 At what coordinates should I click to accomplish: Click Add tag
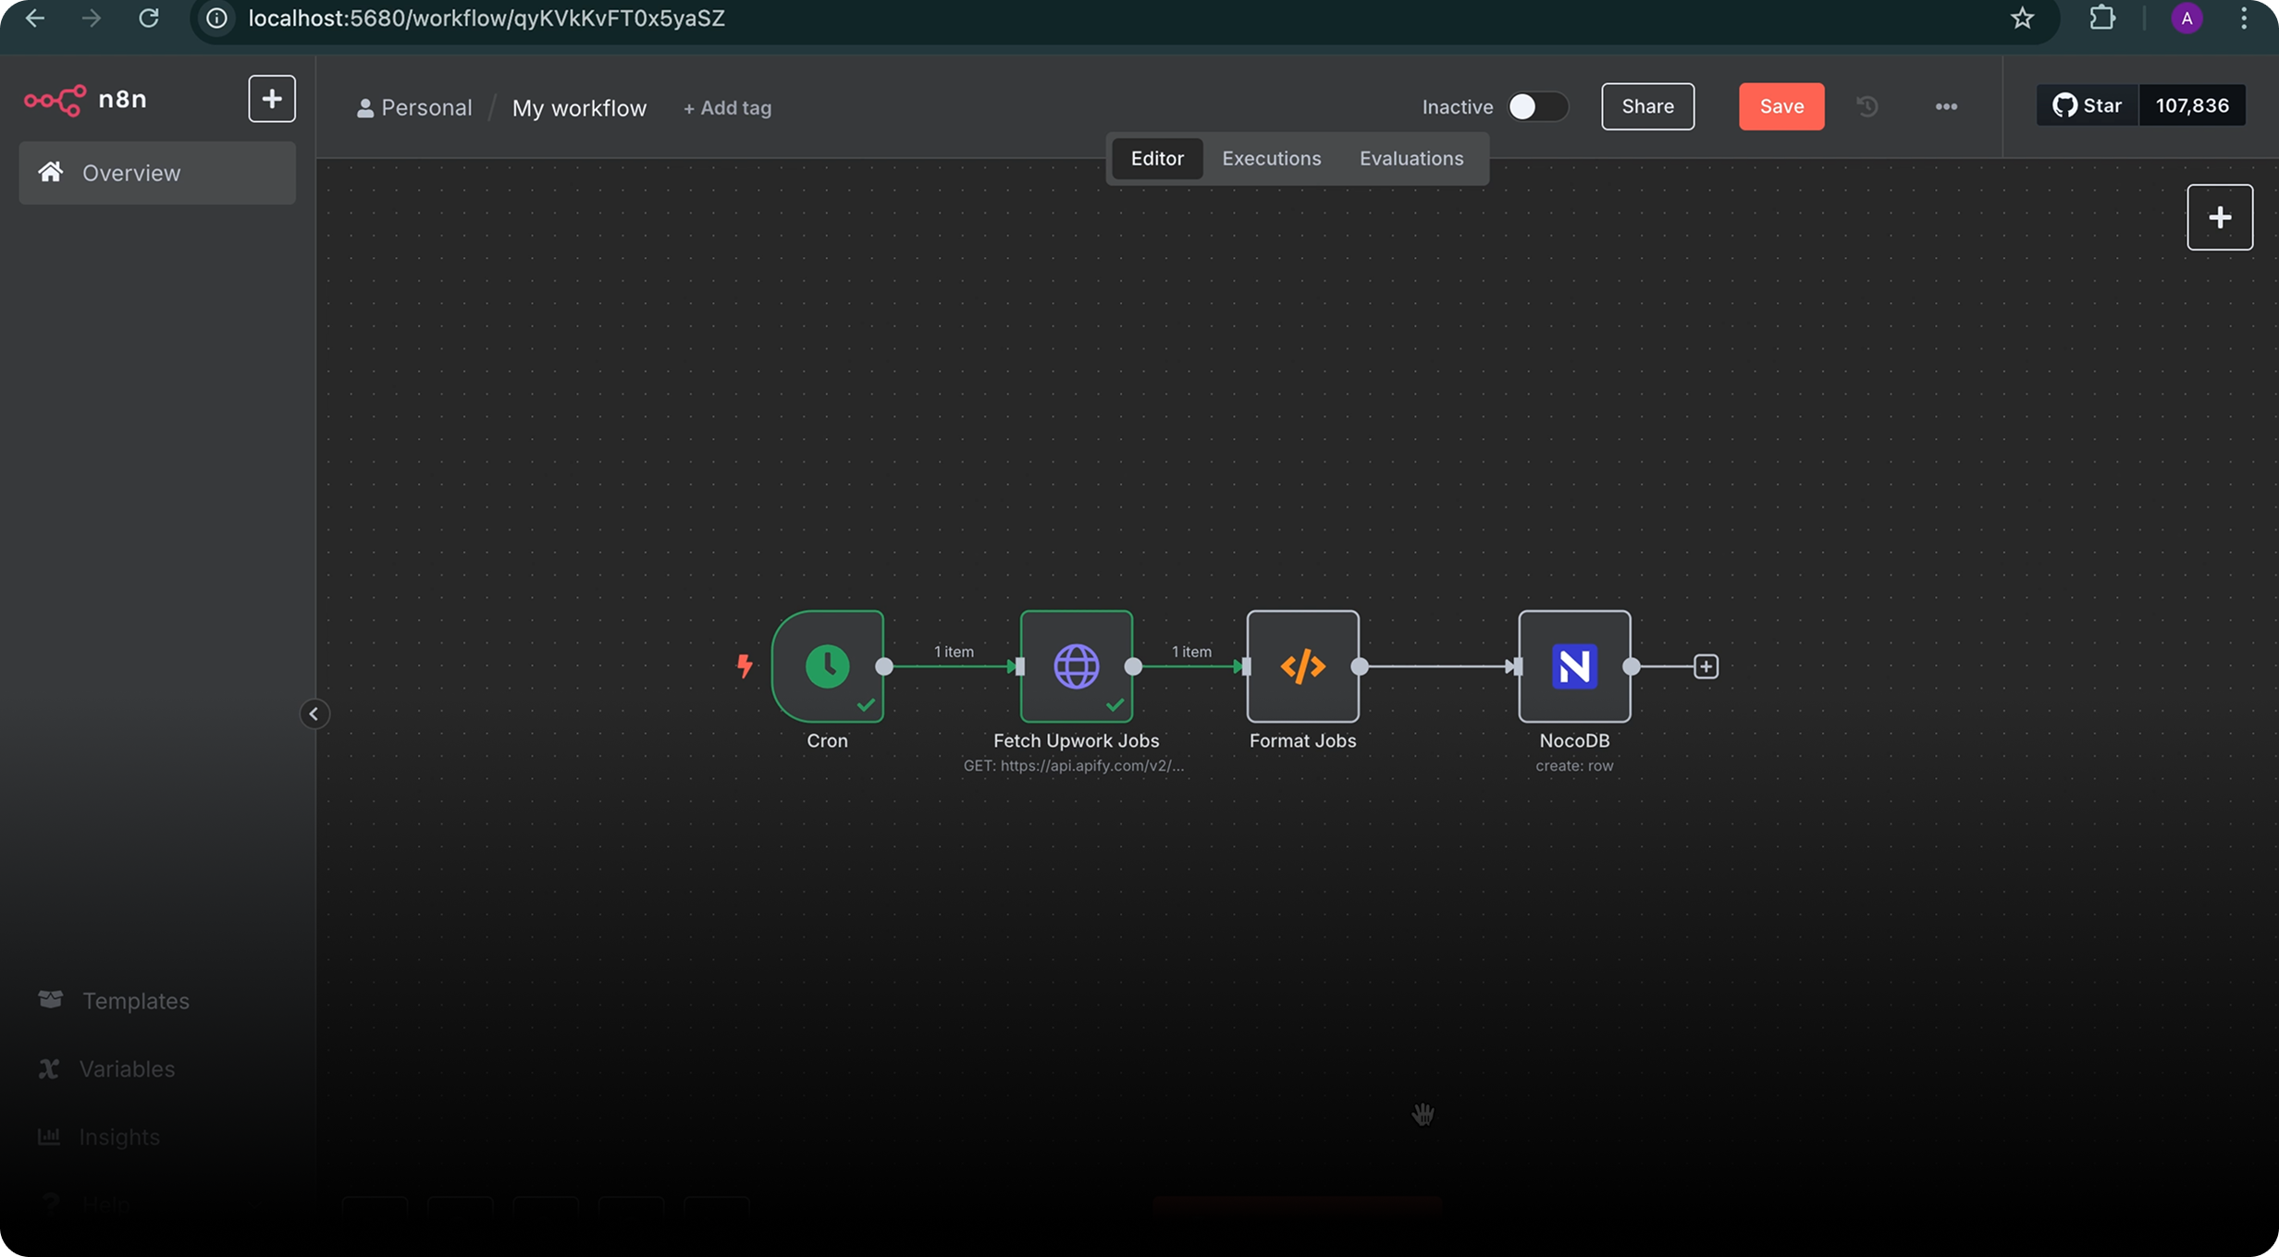click(x=727, y=108)
